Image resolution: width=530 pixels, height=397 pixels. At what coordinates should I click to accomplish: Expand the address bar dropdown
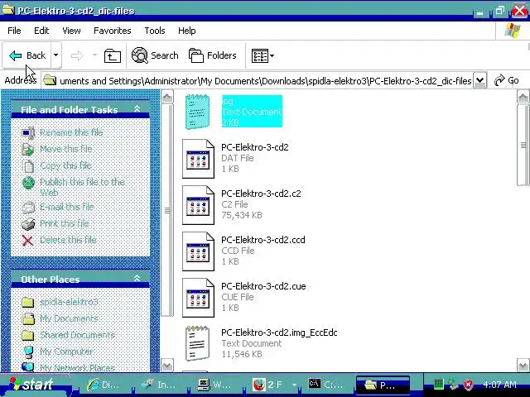coord(480,80)
